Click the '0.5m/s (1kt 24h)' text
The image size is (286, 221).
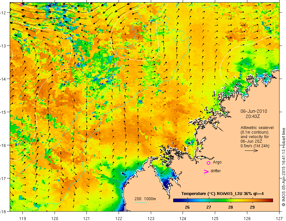pos(255,146)
